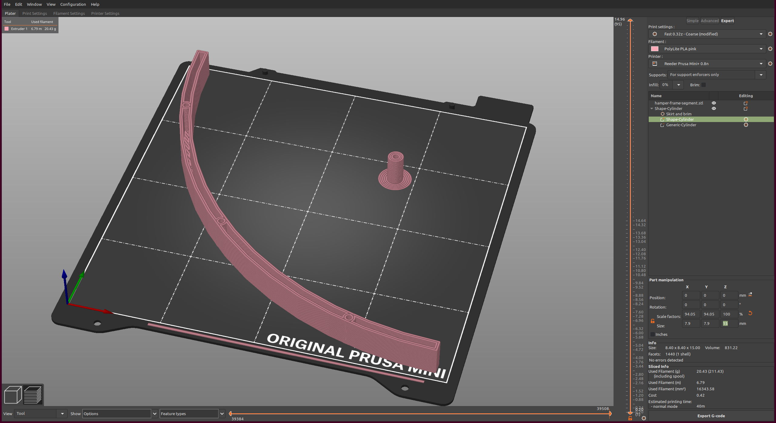Switch to Simple mode

point(693,21)
